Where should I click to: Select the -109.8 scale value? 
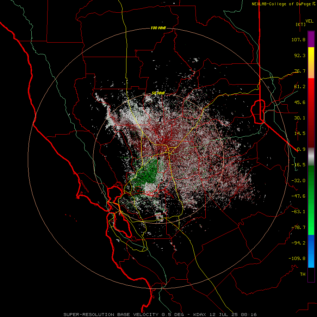[297, 259]
